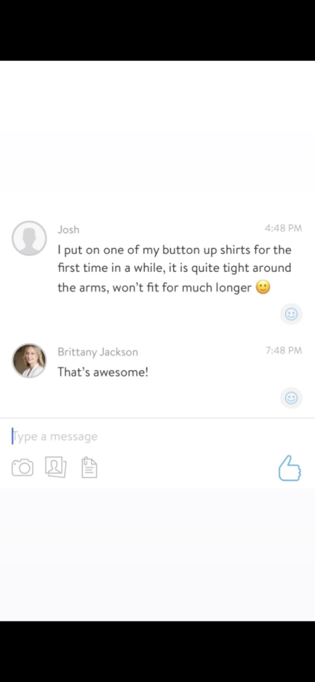
Task: Click the black bar above the chat
Action: [157, 31]
